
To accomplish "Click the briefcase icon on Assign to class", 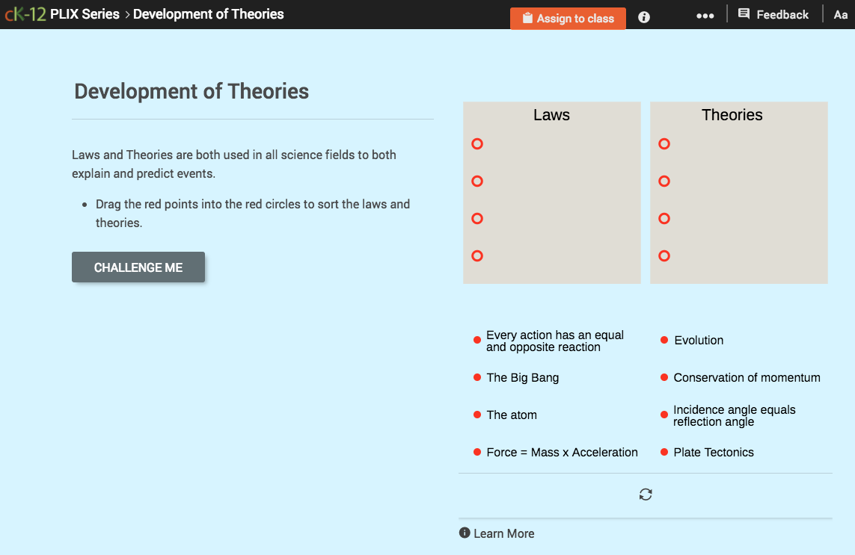I will click(x=529, y=18).
